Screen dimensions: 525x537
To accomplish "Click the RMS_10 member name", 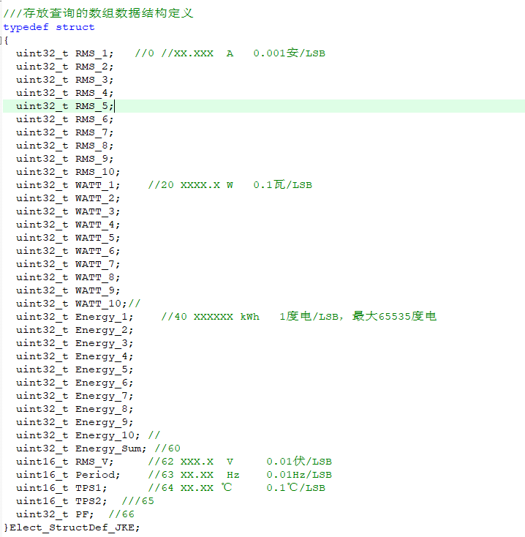I will coord(95,172).
